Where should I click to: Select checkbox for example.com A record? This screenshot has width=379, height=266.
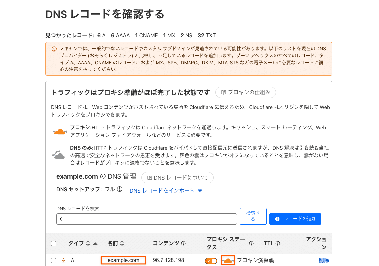(54, 261)
